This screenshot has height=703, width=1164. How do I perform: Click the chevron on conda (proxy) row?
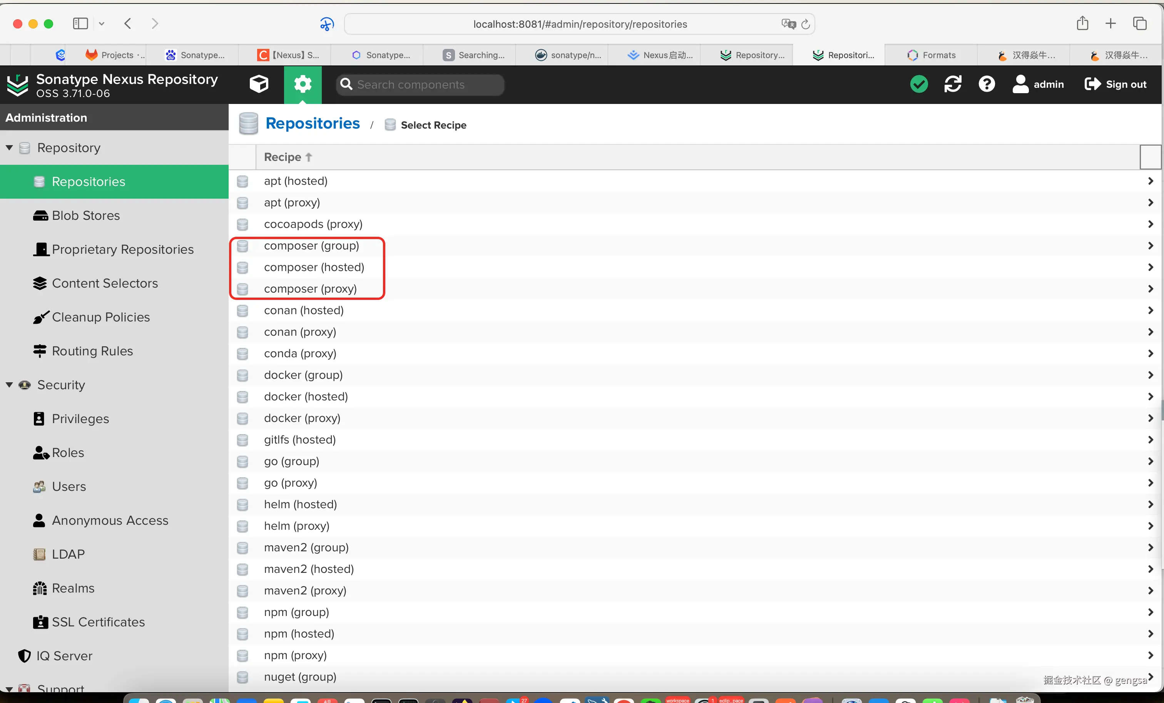point(1151,353)
